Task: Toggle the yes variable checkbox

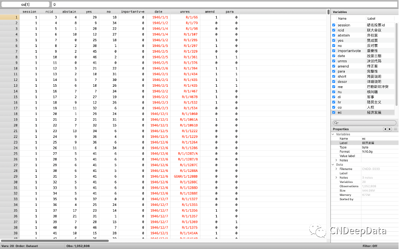Action: coord(334,40)
